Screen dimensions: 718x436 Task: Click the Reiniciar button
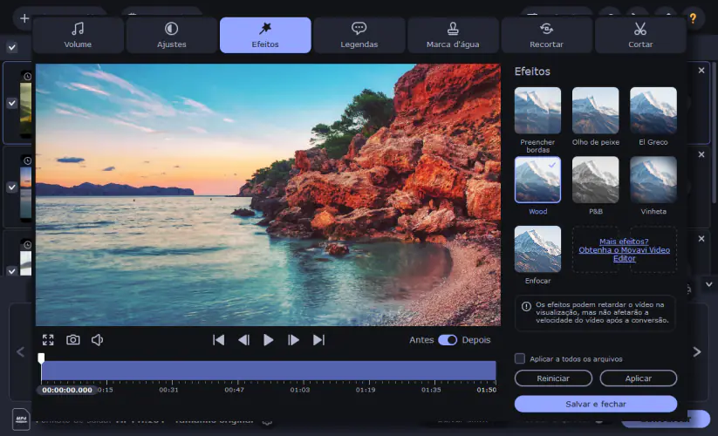[x=553, y=378]
